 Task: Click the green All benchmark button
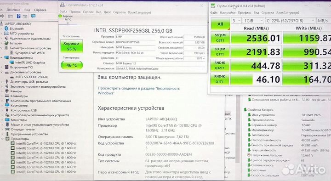[220, 24]
